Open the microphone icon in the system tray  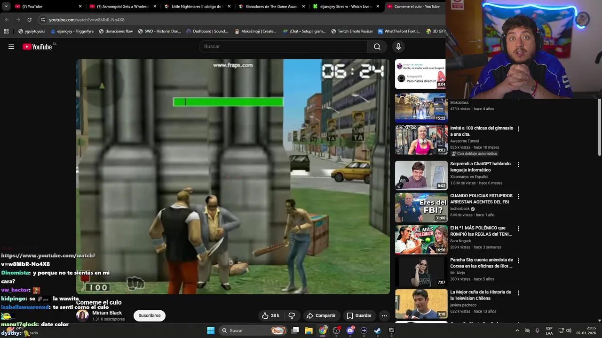[x=537, y=330]
